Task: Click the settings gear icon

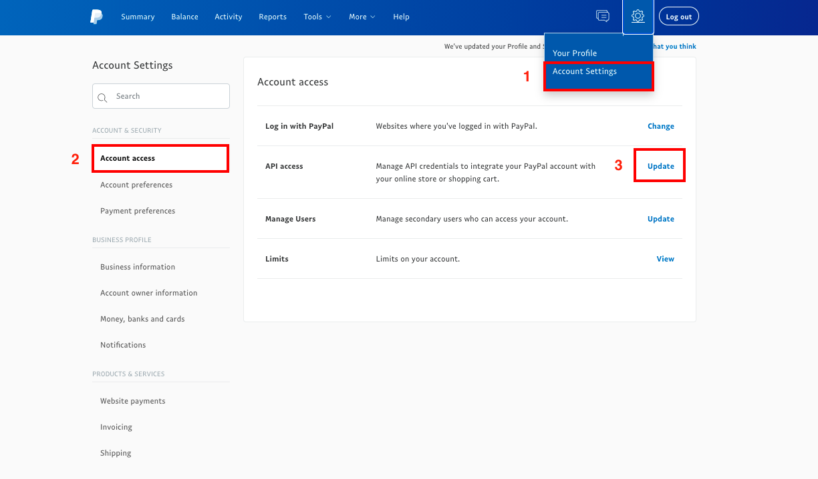Action: (638, 17)
